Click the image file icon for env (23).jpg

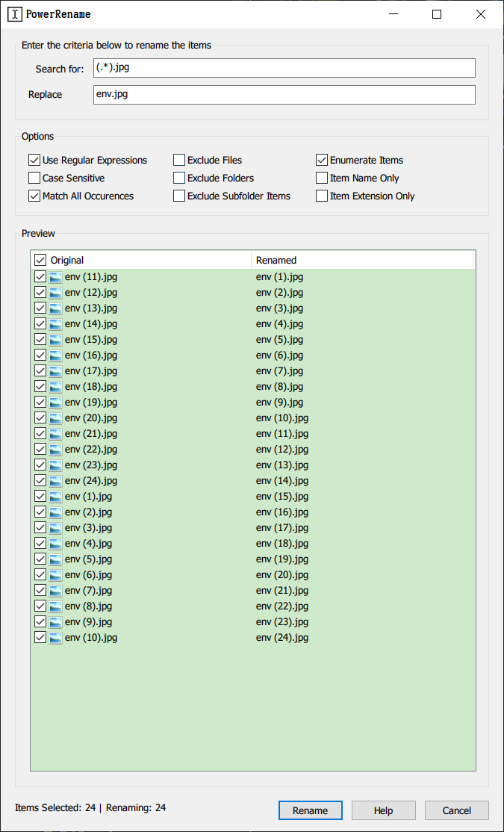[x=55, y=465]
